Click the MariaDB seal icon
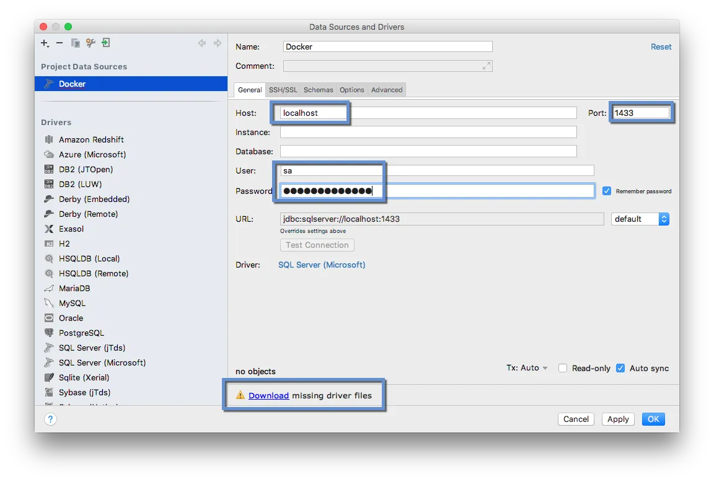The width and height of the screenshot is (714, 482). (49, 288)
